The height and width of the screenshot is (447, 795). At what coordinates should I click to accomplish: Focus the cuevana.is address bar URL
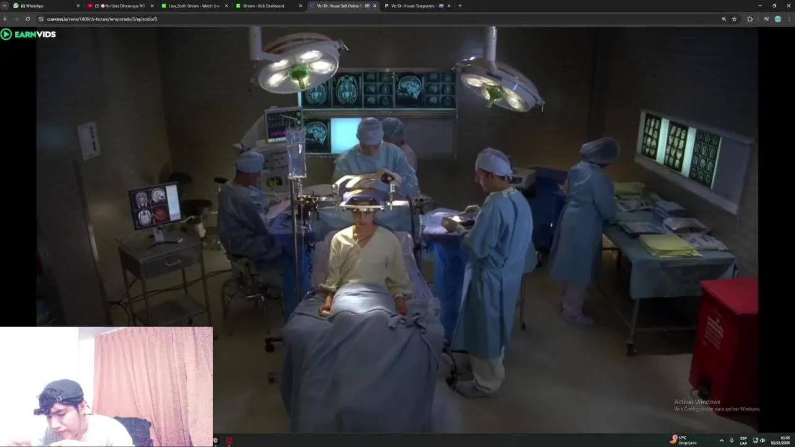coord(102,19)
